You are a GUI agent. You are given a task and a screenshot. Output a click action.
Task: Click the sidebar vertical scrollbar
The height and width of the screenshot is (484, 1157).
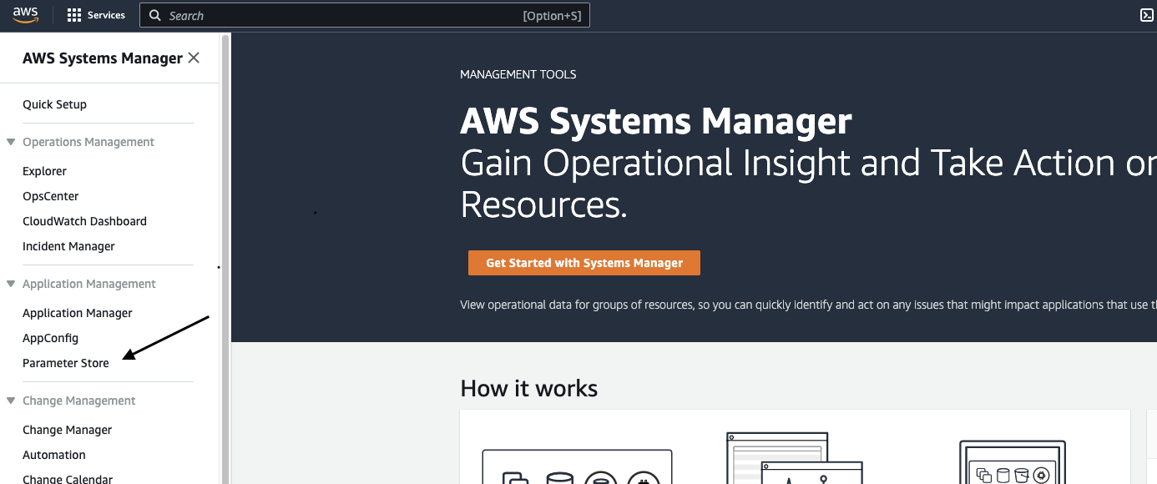225,259
